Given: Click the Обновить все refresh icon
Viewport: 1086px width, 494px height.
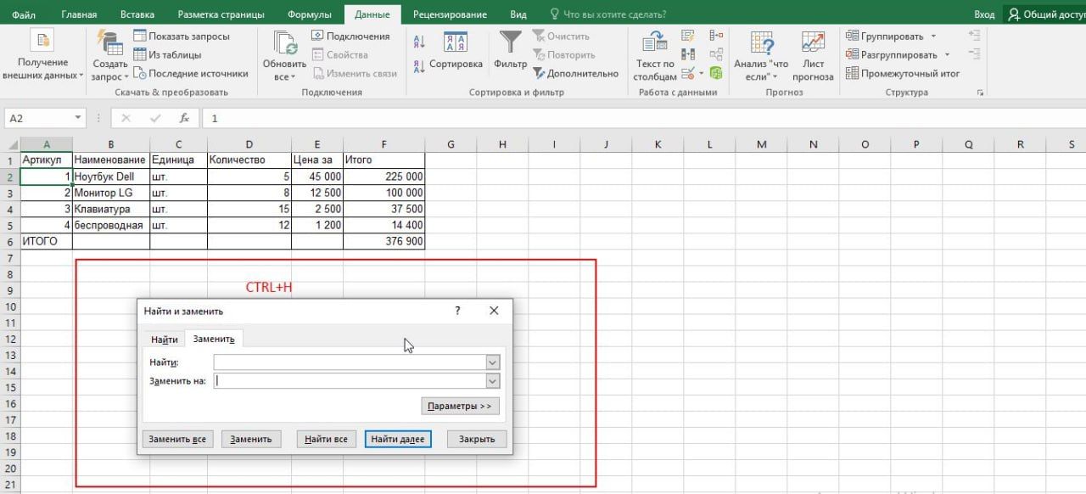Looking at the screenshot, I should coord(284,43).
